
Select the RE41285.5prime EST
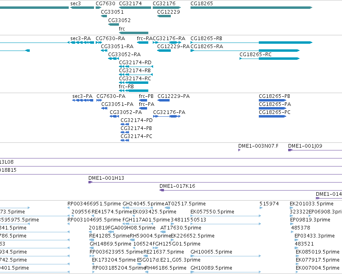(92, 240)
